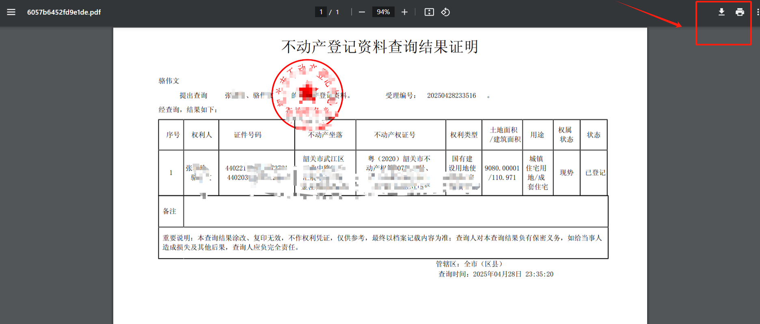Click the 提出查询 text
Screen dimensions: 760x324
tap(194, 96)
